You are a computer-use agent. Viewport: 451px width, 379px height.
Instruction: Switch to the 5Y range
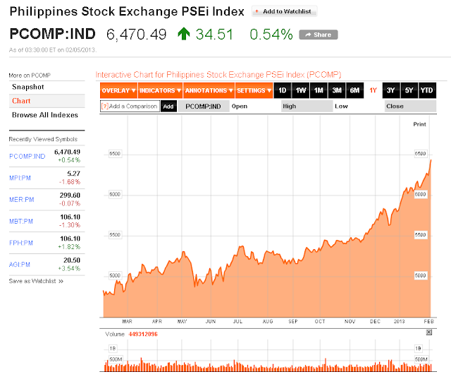pyautogui.click(x=409, y=90)
